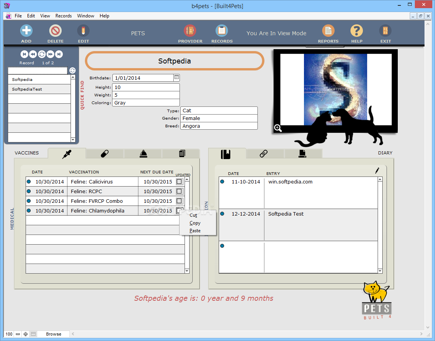This screenshot has width=435, height=341.
Task: Switch to the diary book tab
Action: point(226,154)
